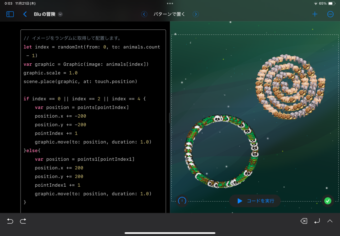Go to next page arrow
The width and height of the screenshot is (340, 236).
tap(196, 14)
